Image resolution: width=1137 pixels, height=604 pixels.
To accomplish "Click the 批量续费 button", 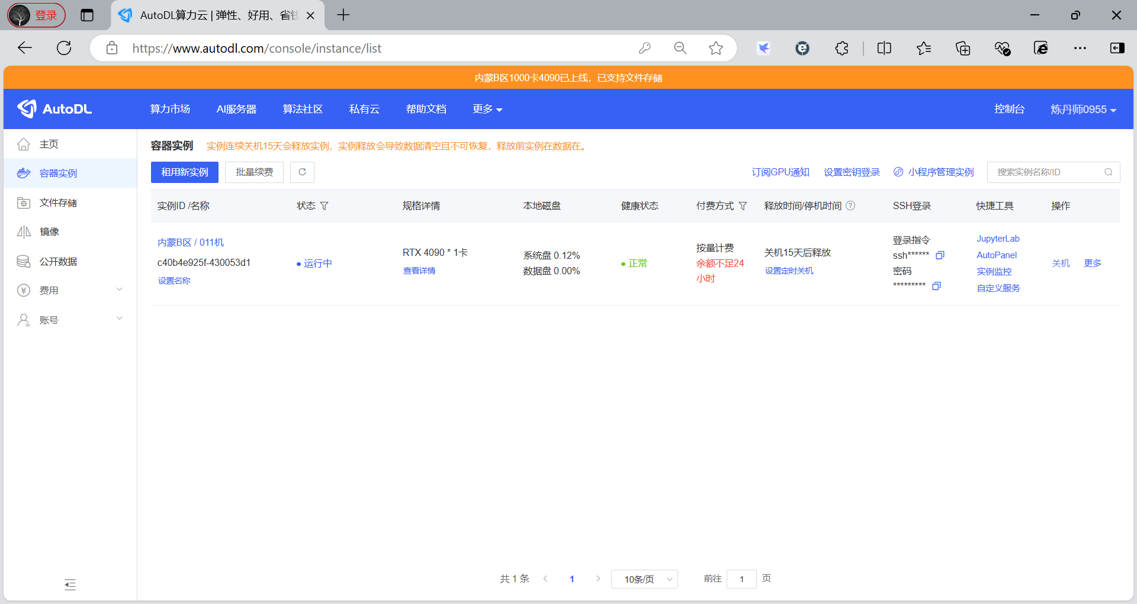I will pos(254,172).
